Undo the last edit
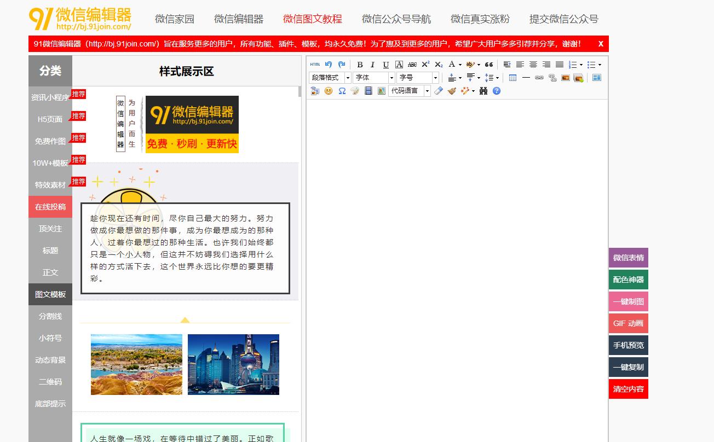714x442 pixels. click(x=329, y=65)
